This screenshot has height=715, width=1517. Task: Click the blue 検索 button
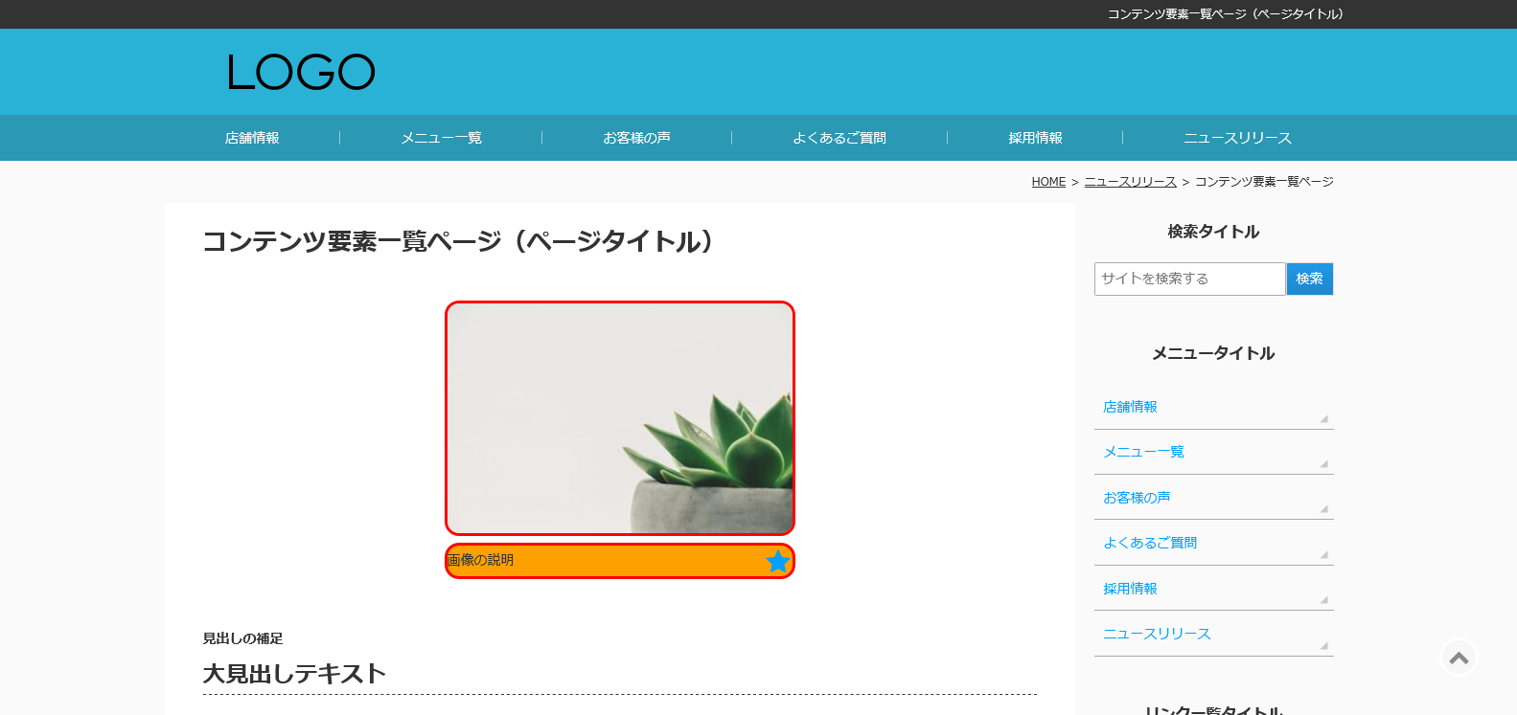tap(1309, 279)
